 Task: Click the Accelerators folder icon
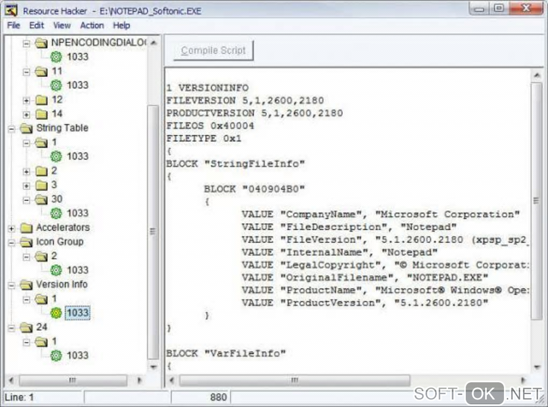(x=26, y=228)
